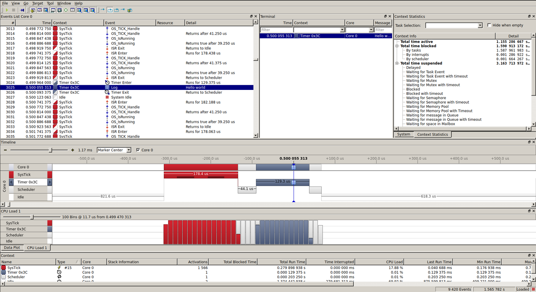Click the left arrow beside Timer 0x3C

coord(11,182)
